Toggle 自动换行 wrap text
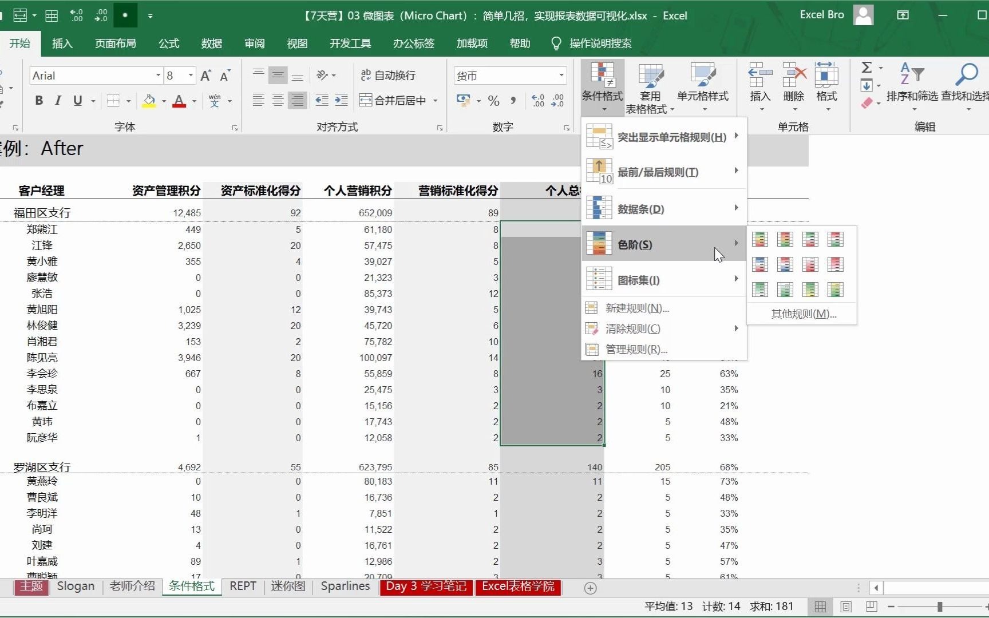 [x=388, y=75]
